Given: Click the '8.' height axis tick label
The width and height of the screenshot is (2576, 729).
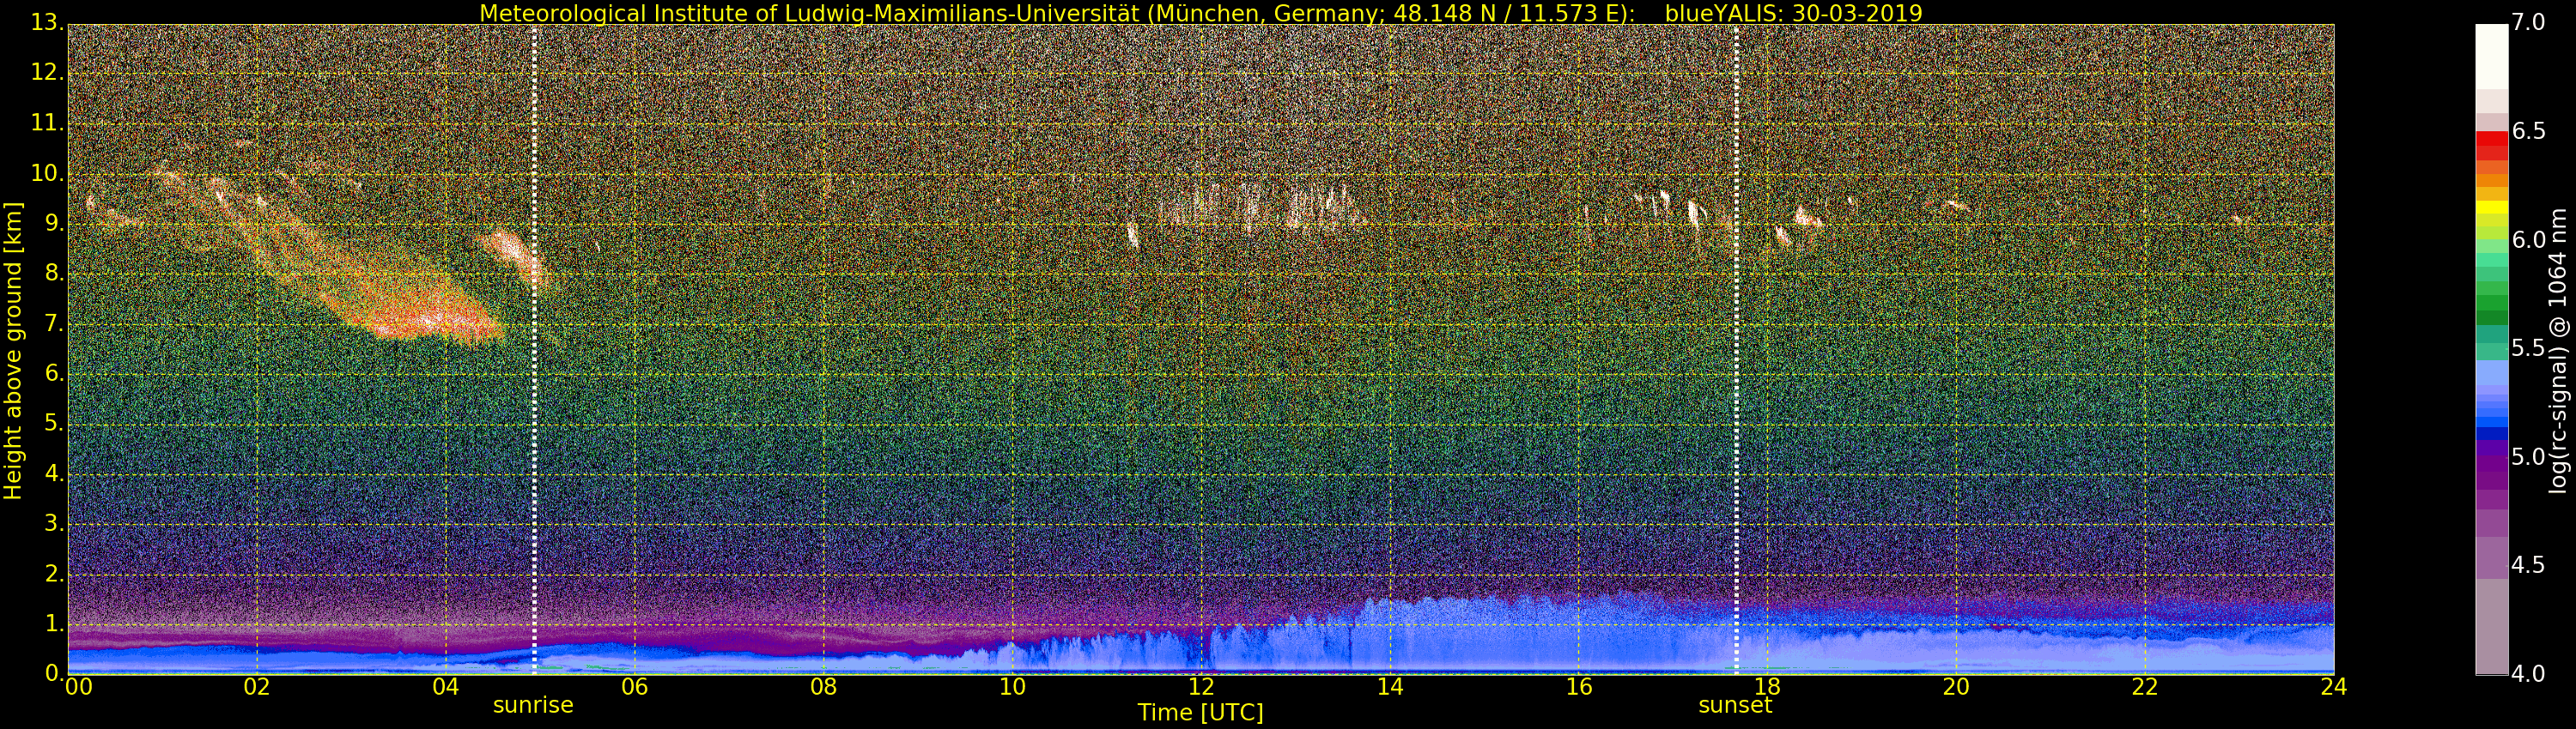Looking at the screenshot, I should (x=54, y=273).
